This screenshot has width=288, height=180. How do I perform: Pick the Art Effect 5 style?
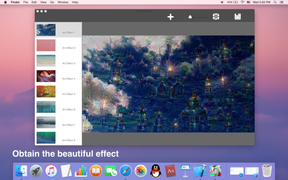pyautogui.click(x=46, y=92)
